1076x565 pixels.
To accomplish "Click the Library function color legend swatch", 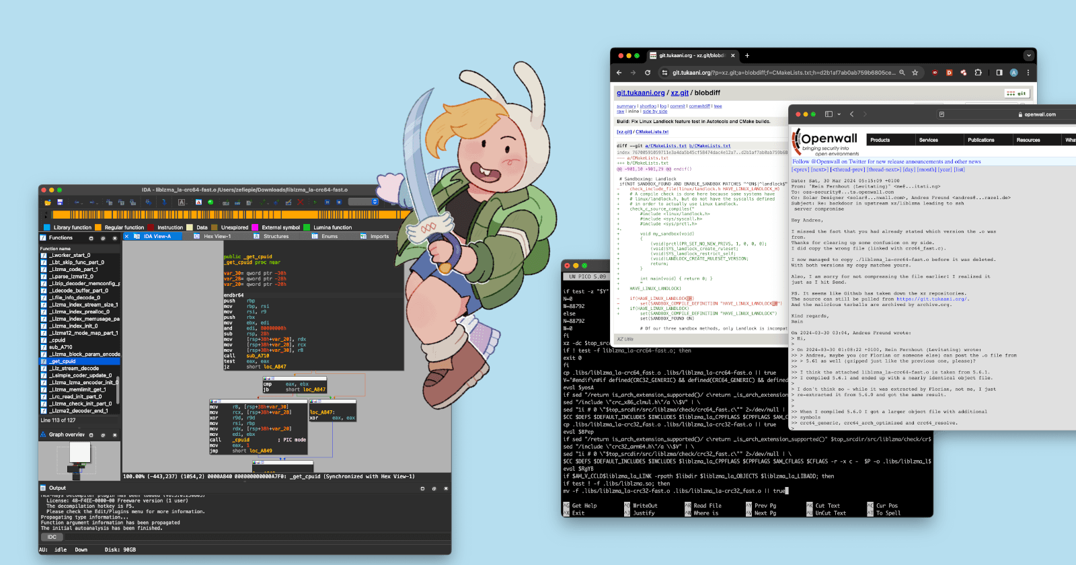I will click(x=46, y=227).
